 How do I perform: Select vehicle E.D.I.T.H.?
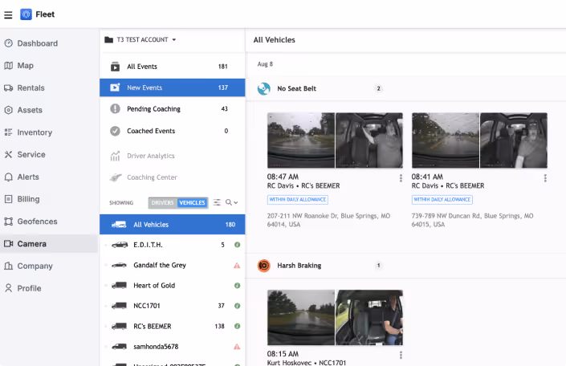tap(172, 245)
